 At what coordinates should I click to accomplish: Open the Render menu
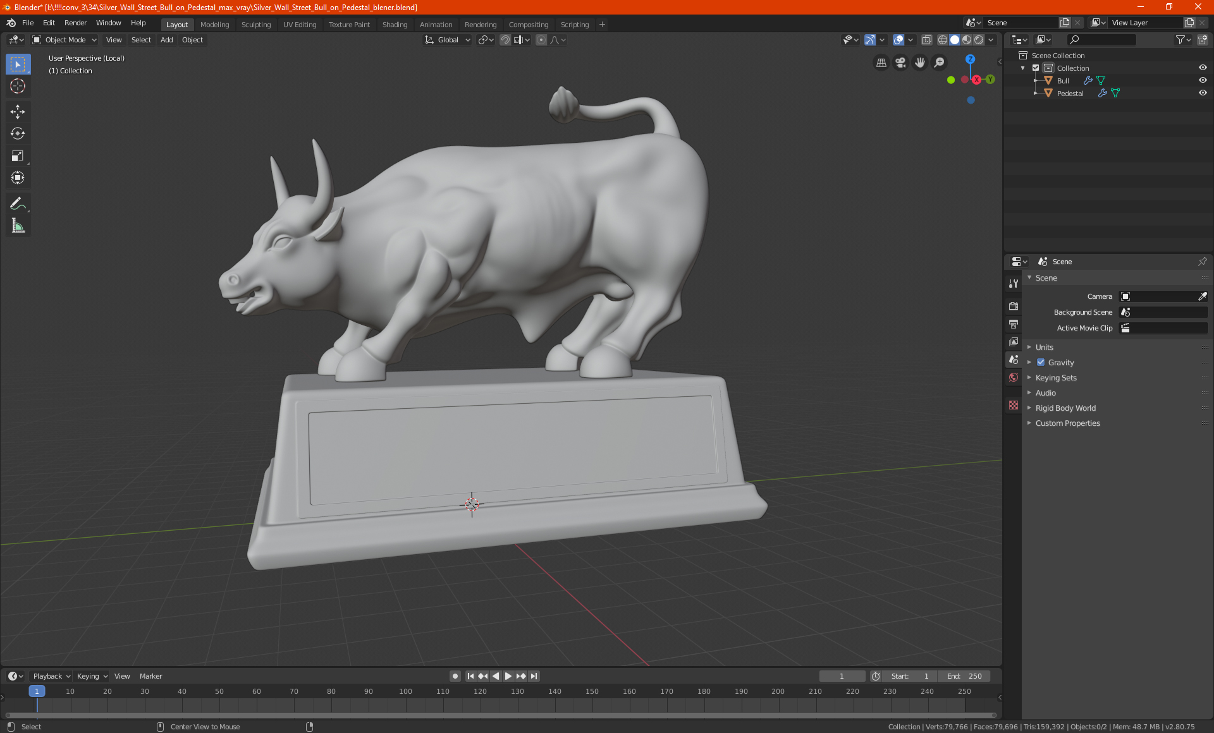(x=75, y=23)
